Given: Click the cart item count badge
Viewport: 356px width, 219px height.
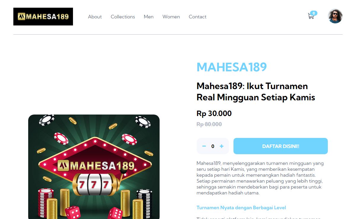Looking at the screenshot, I should (314, 13).
